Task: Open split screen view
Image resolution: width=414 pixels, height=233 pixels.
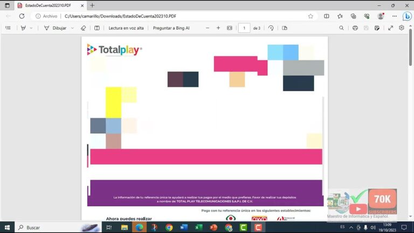Action: coord(326,16)
